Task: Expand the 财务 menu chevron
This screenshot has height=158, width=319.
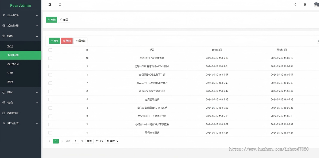Action: tap(37, 92)
